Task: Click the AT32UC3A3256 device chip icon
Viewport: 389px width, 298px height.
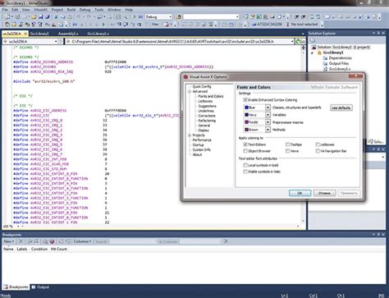Action: point(254,25)
